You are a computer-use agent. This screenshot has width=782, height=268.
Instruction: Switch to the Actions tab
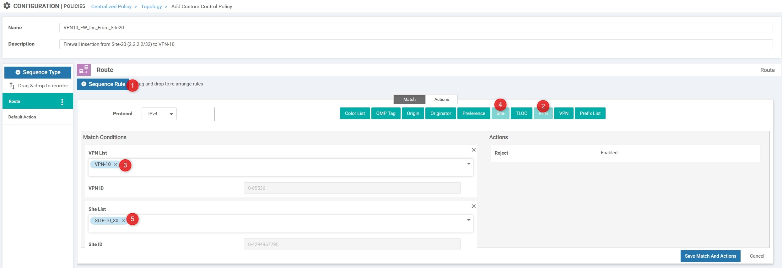pos(441,99)
